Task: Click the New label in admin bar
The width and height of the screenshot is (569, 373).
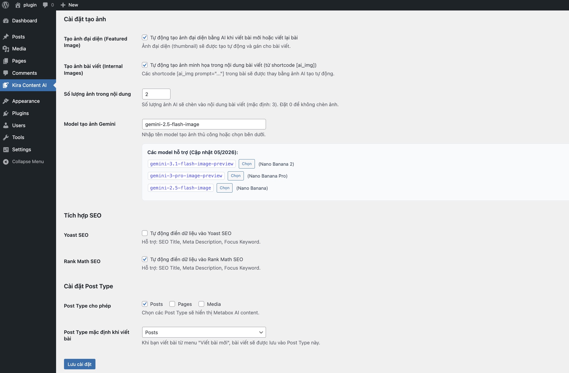Action: (73, 5)
